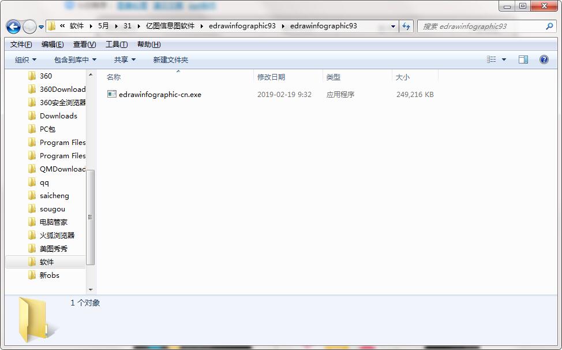
Task: Click the magnifier icon in the search box
Action: tap(549, 26)
